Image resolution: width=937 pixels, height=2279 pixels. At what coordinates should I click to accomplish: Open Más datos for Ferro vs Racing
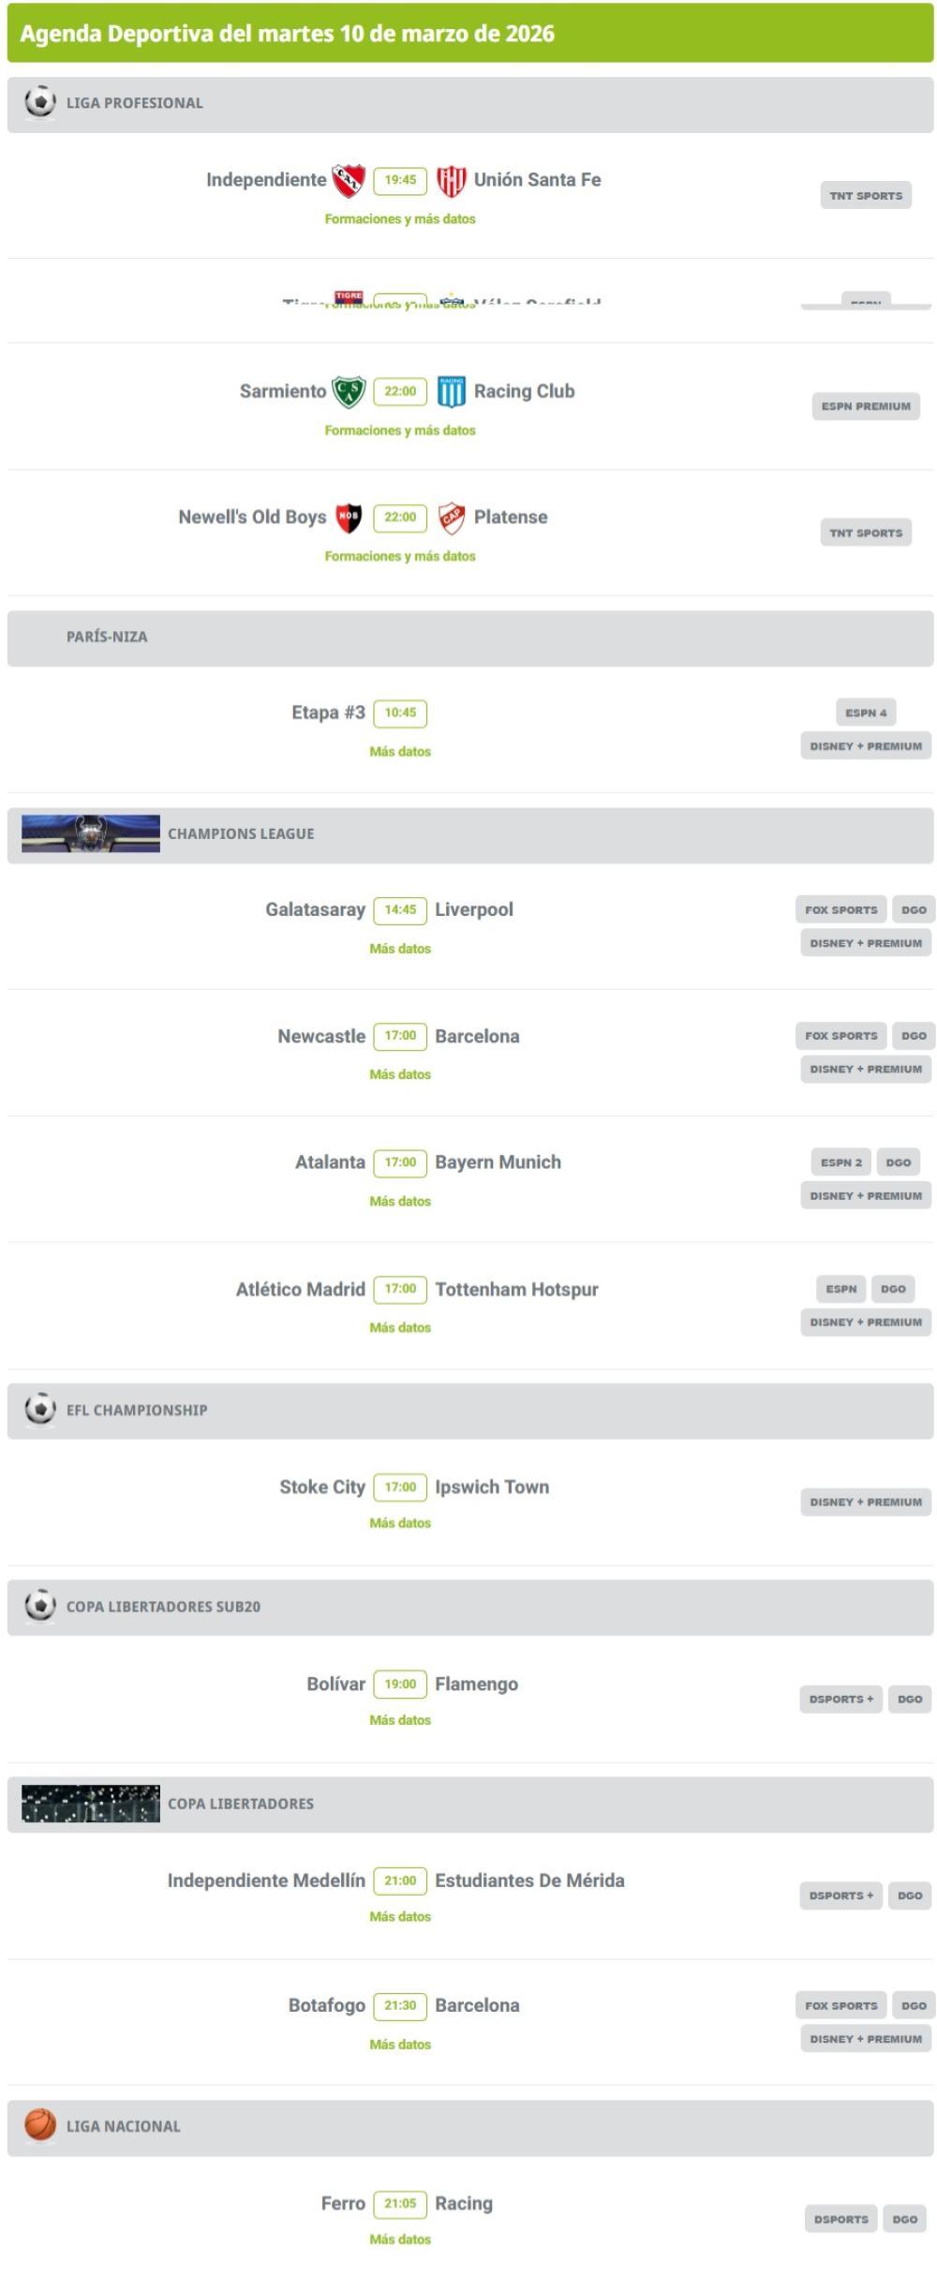click(x=400, y=2240)
